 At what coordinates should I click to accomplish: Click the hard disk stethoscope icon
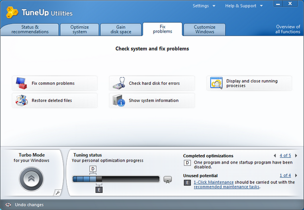point(119,83)
